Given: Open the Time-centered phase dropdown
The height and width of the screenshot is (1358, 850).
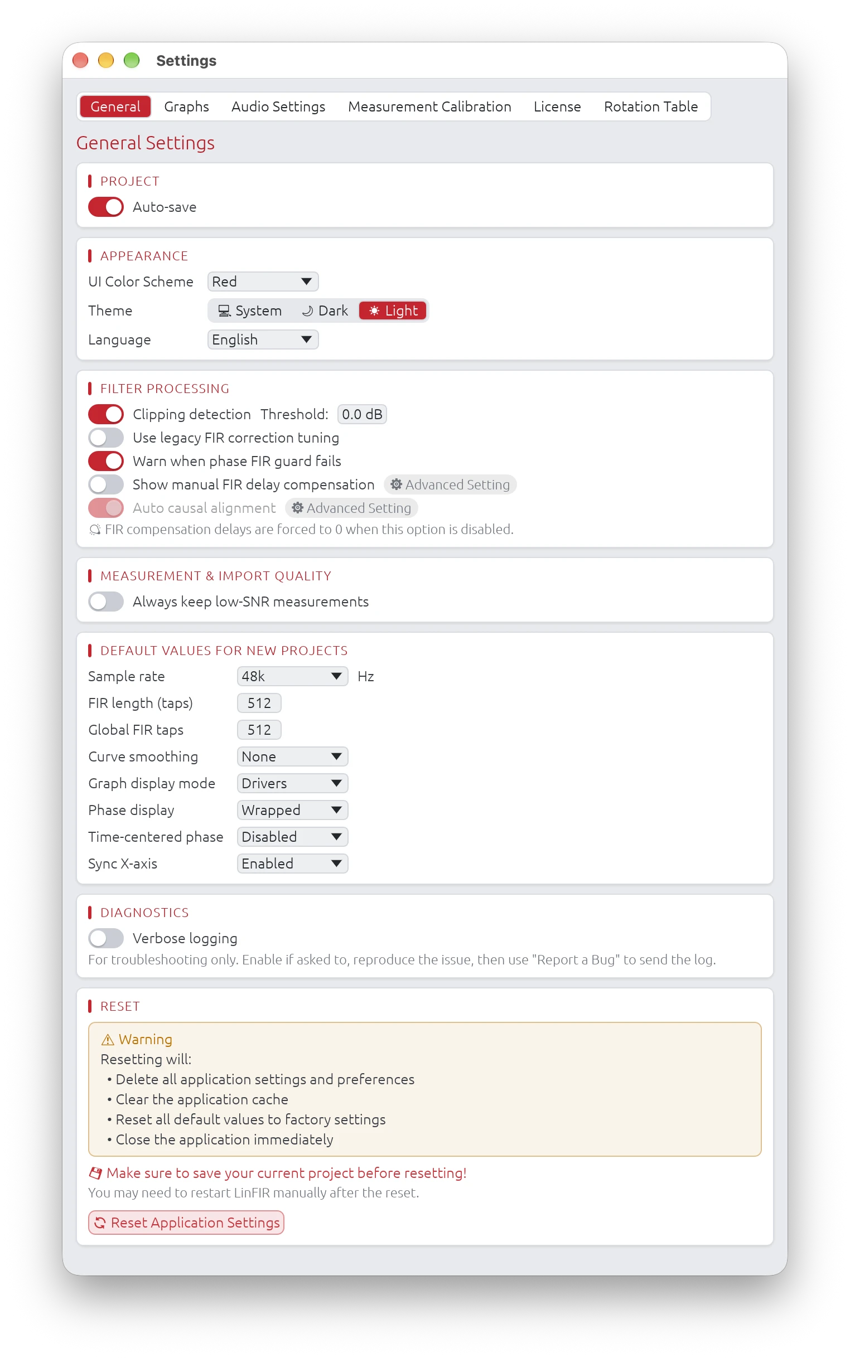Looking at the screenshot, I should (x=292, y=837).
